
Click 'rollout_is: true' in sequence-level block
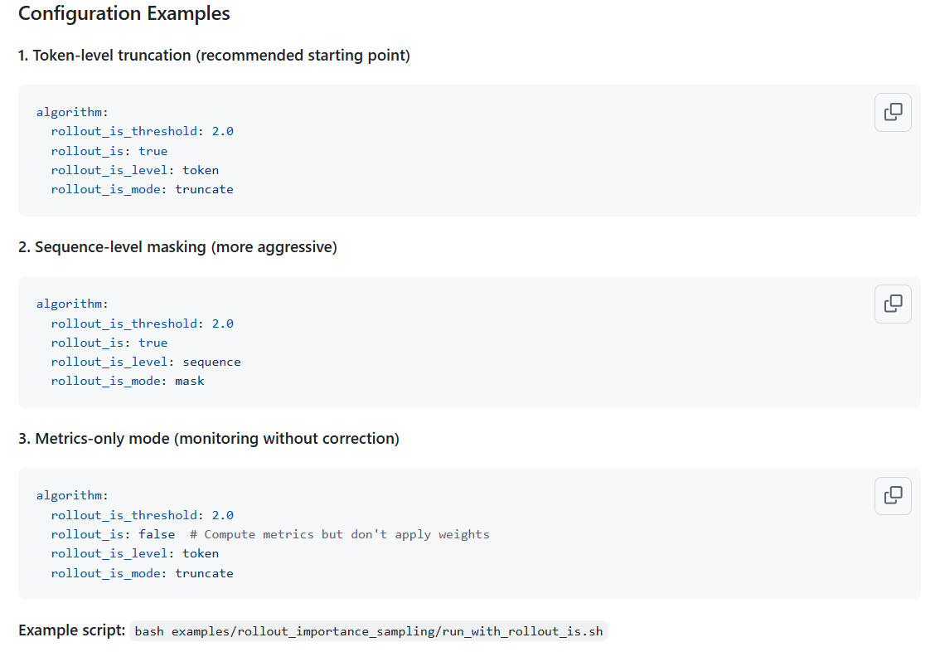[x=109, y=343]
